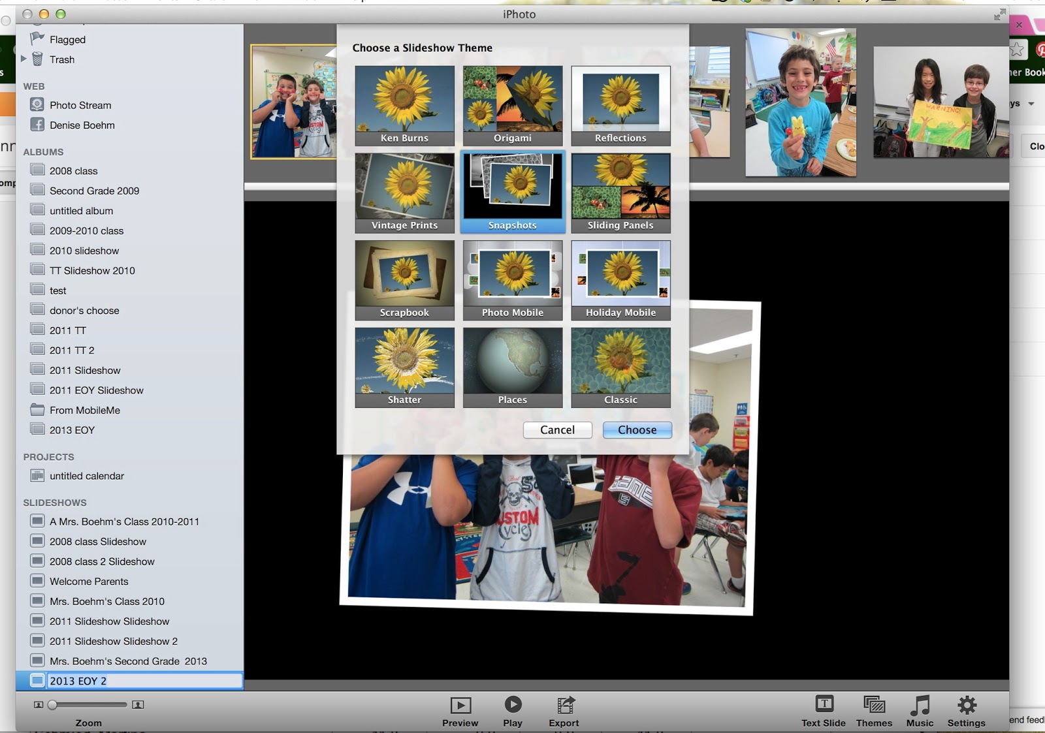This screenshot has height=733, width=1045.
Task: Select the Reflections slideshow theme
Action: tap(620, 105)
